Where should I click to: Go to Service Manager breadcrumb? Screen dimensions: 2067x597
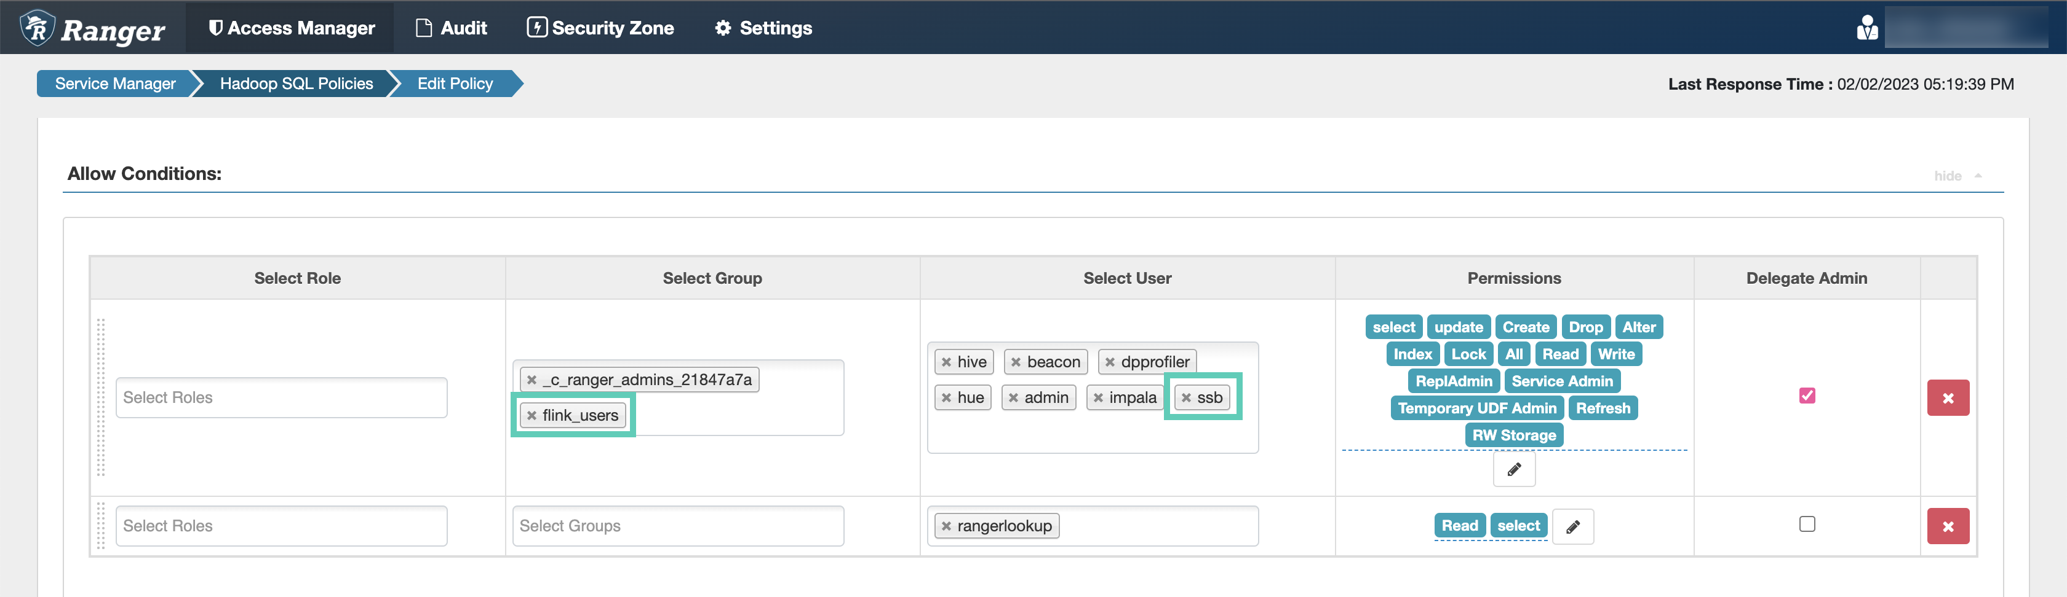click(115, 84)
